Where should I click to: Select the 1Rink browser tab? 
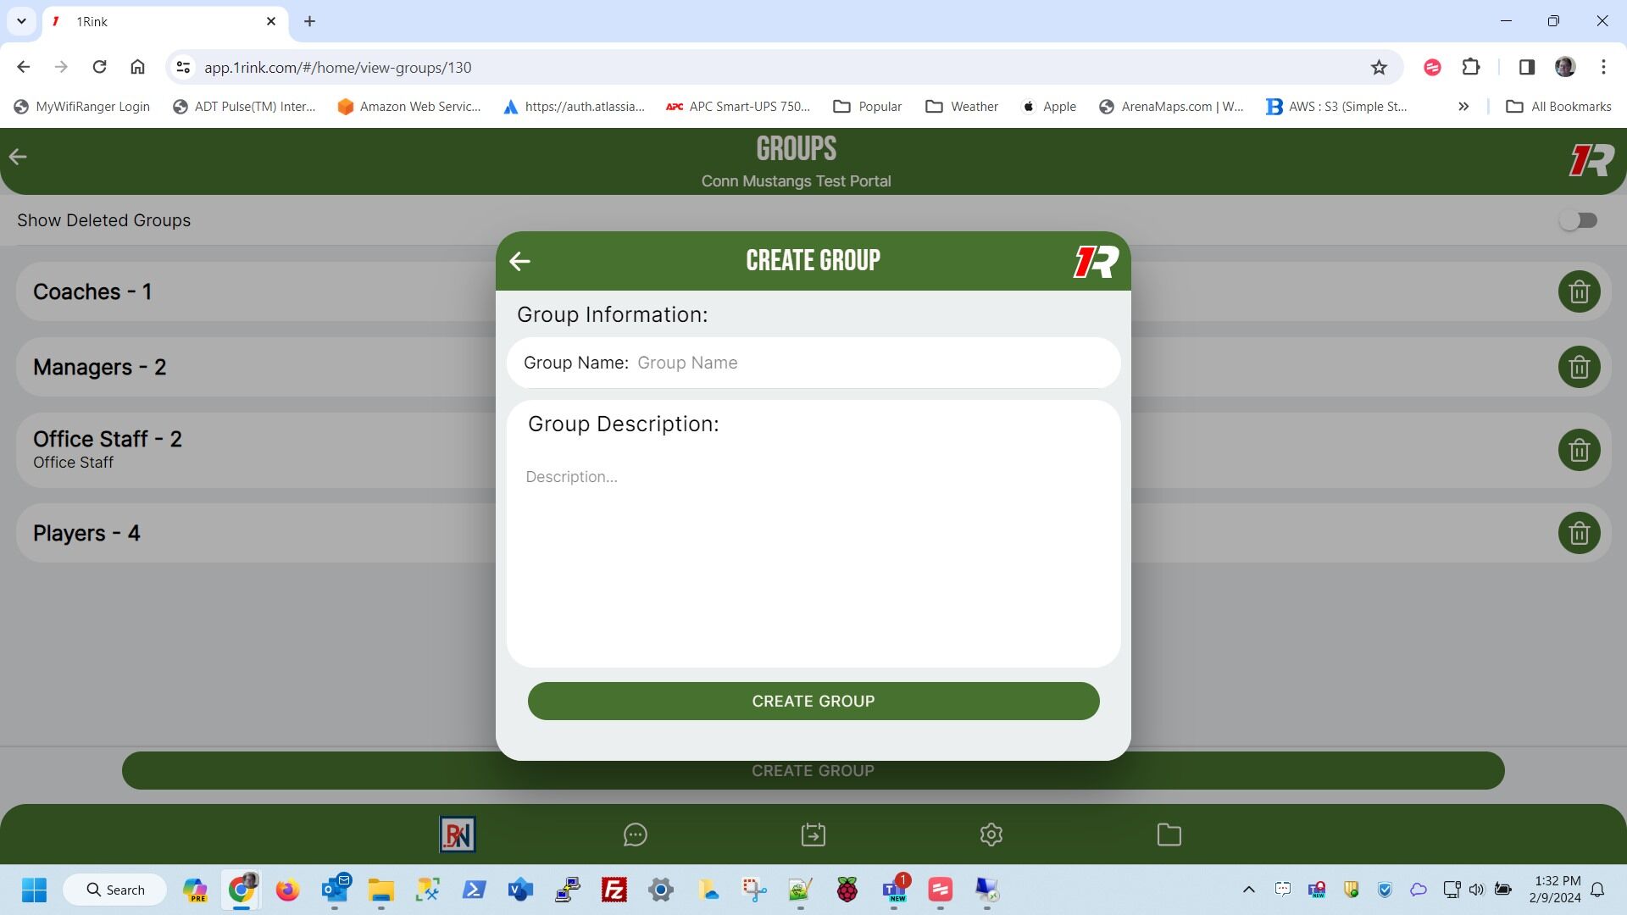coord(161,21)
